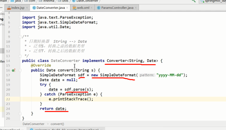Place cursor on line 22 printStackTrace

(x=71, y=99)
